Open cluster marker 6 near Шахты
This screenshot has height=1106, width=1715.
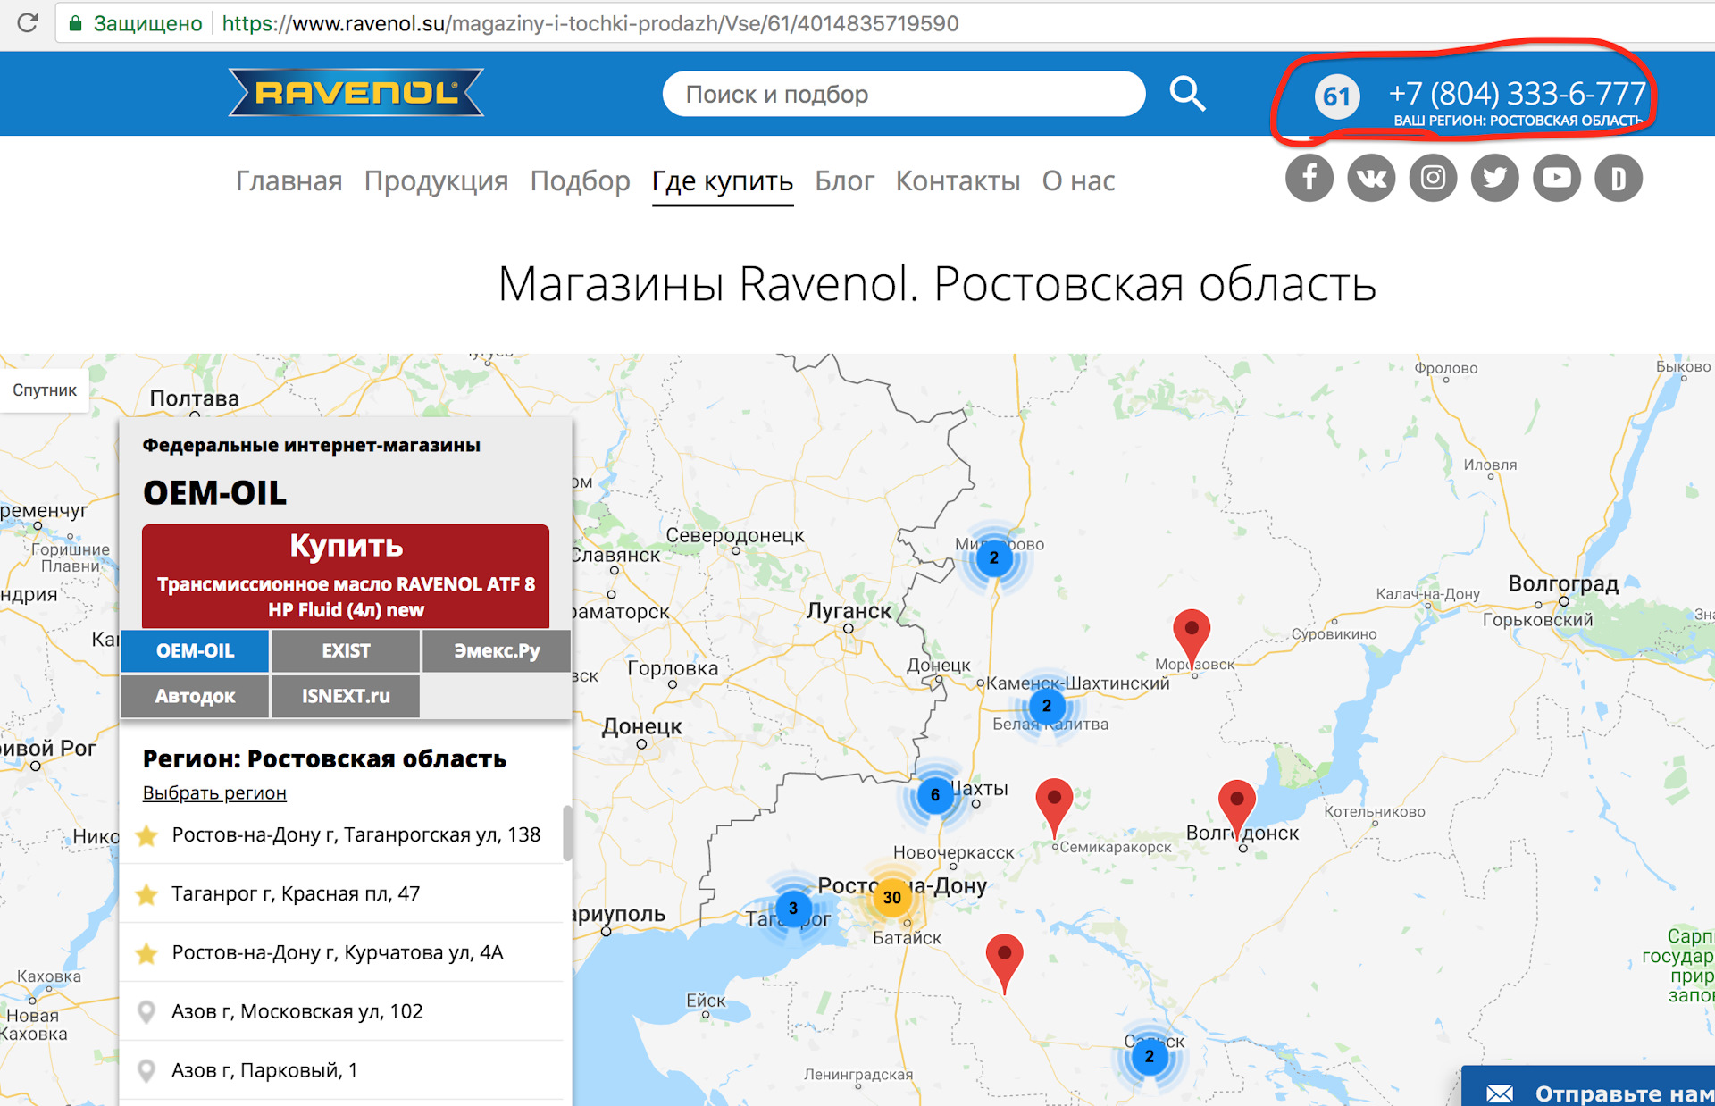click(x=934, y=794)
